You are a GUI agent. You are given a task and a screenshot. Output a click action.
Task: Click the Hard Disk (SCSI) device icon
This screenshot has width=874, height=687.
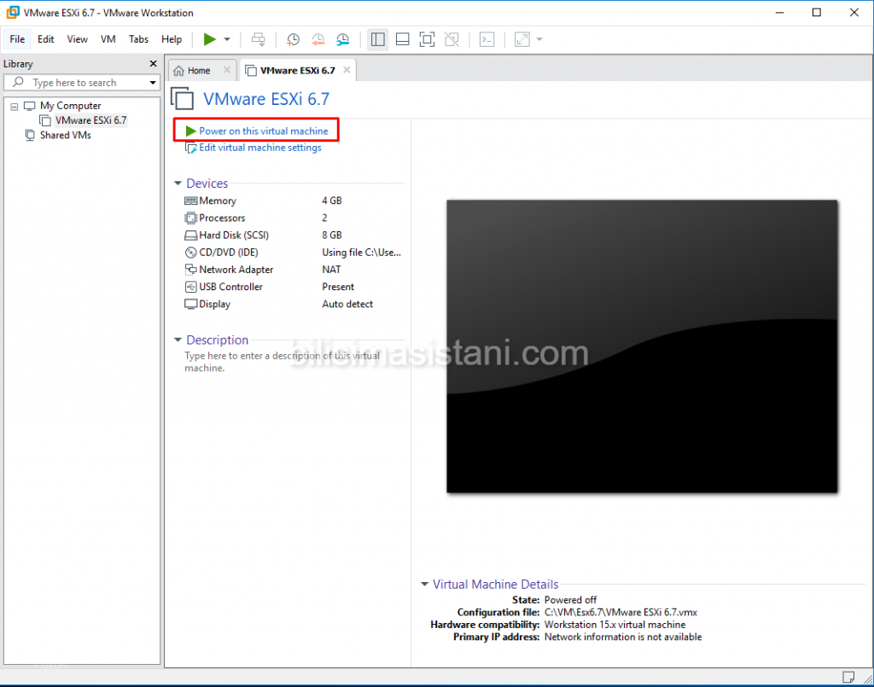190,236
